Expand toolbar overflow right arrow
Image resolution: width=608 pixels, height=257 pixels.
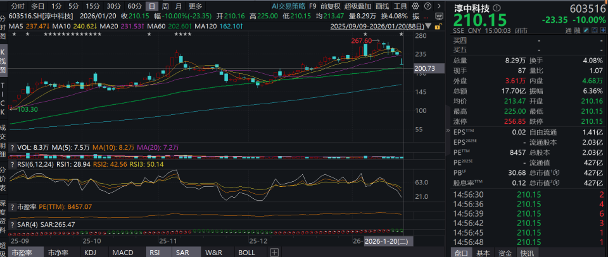pyautogui.click(x=439, y=6)
